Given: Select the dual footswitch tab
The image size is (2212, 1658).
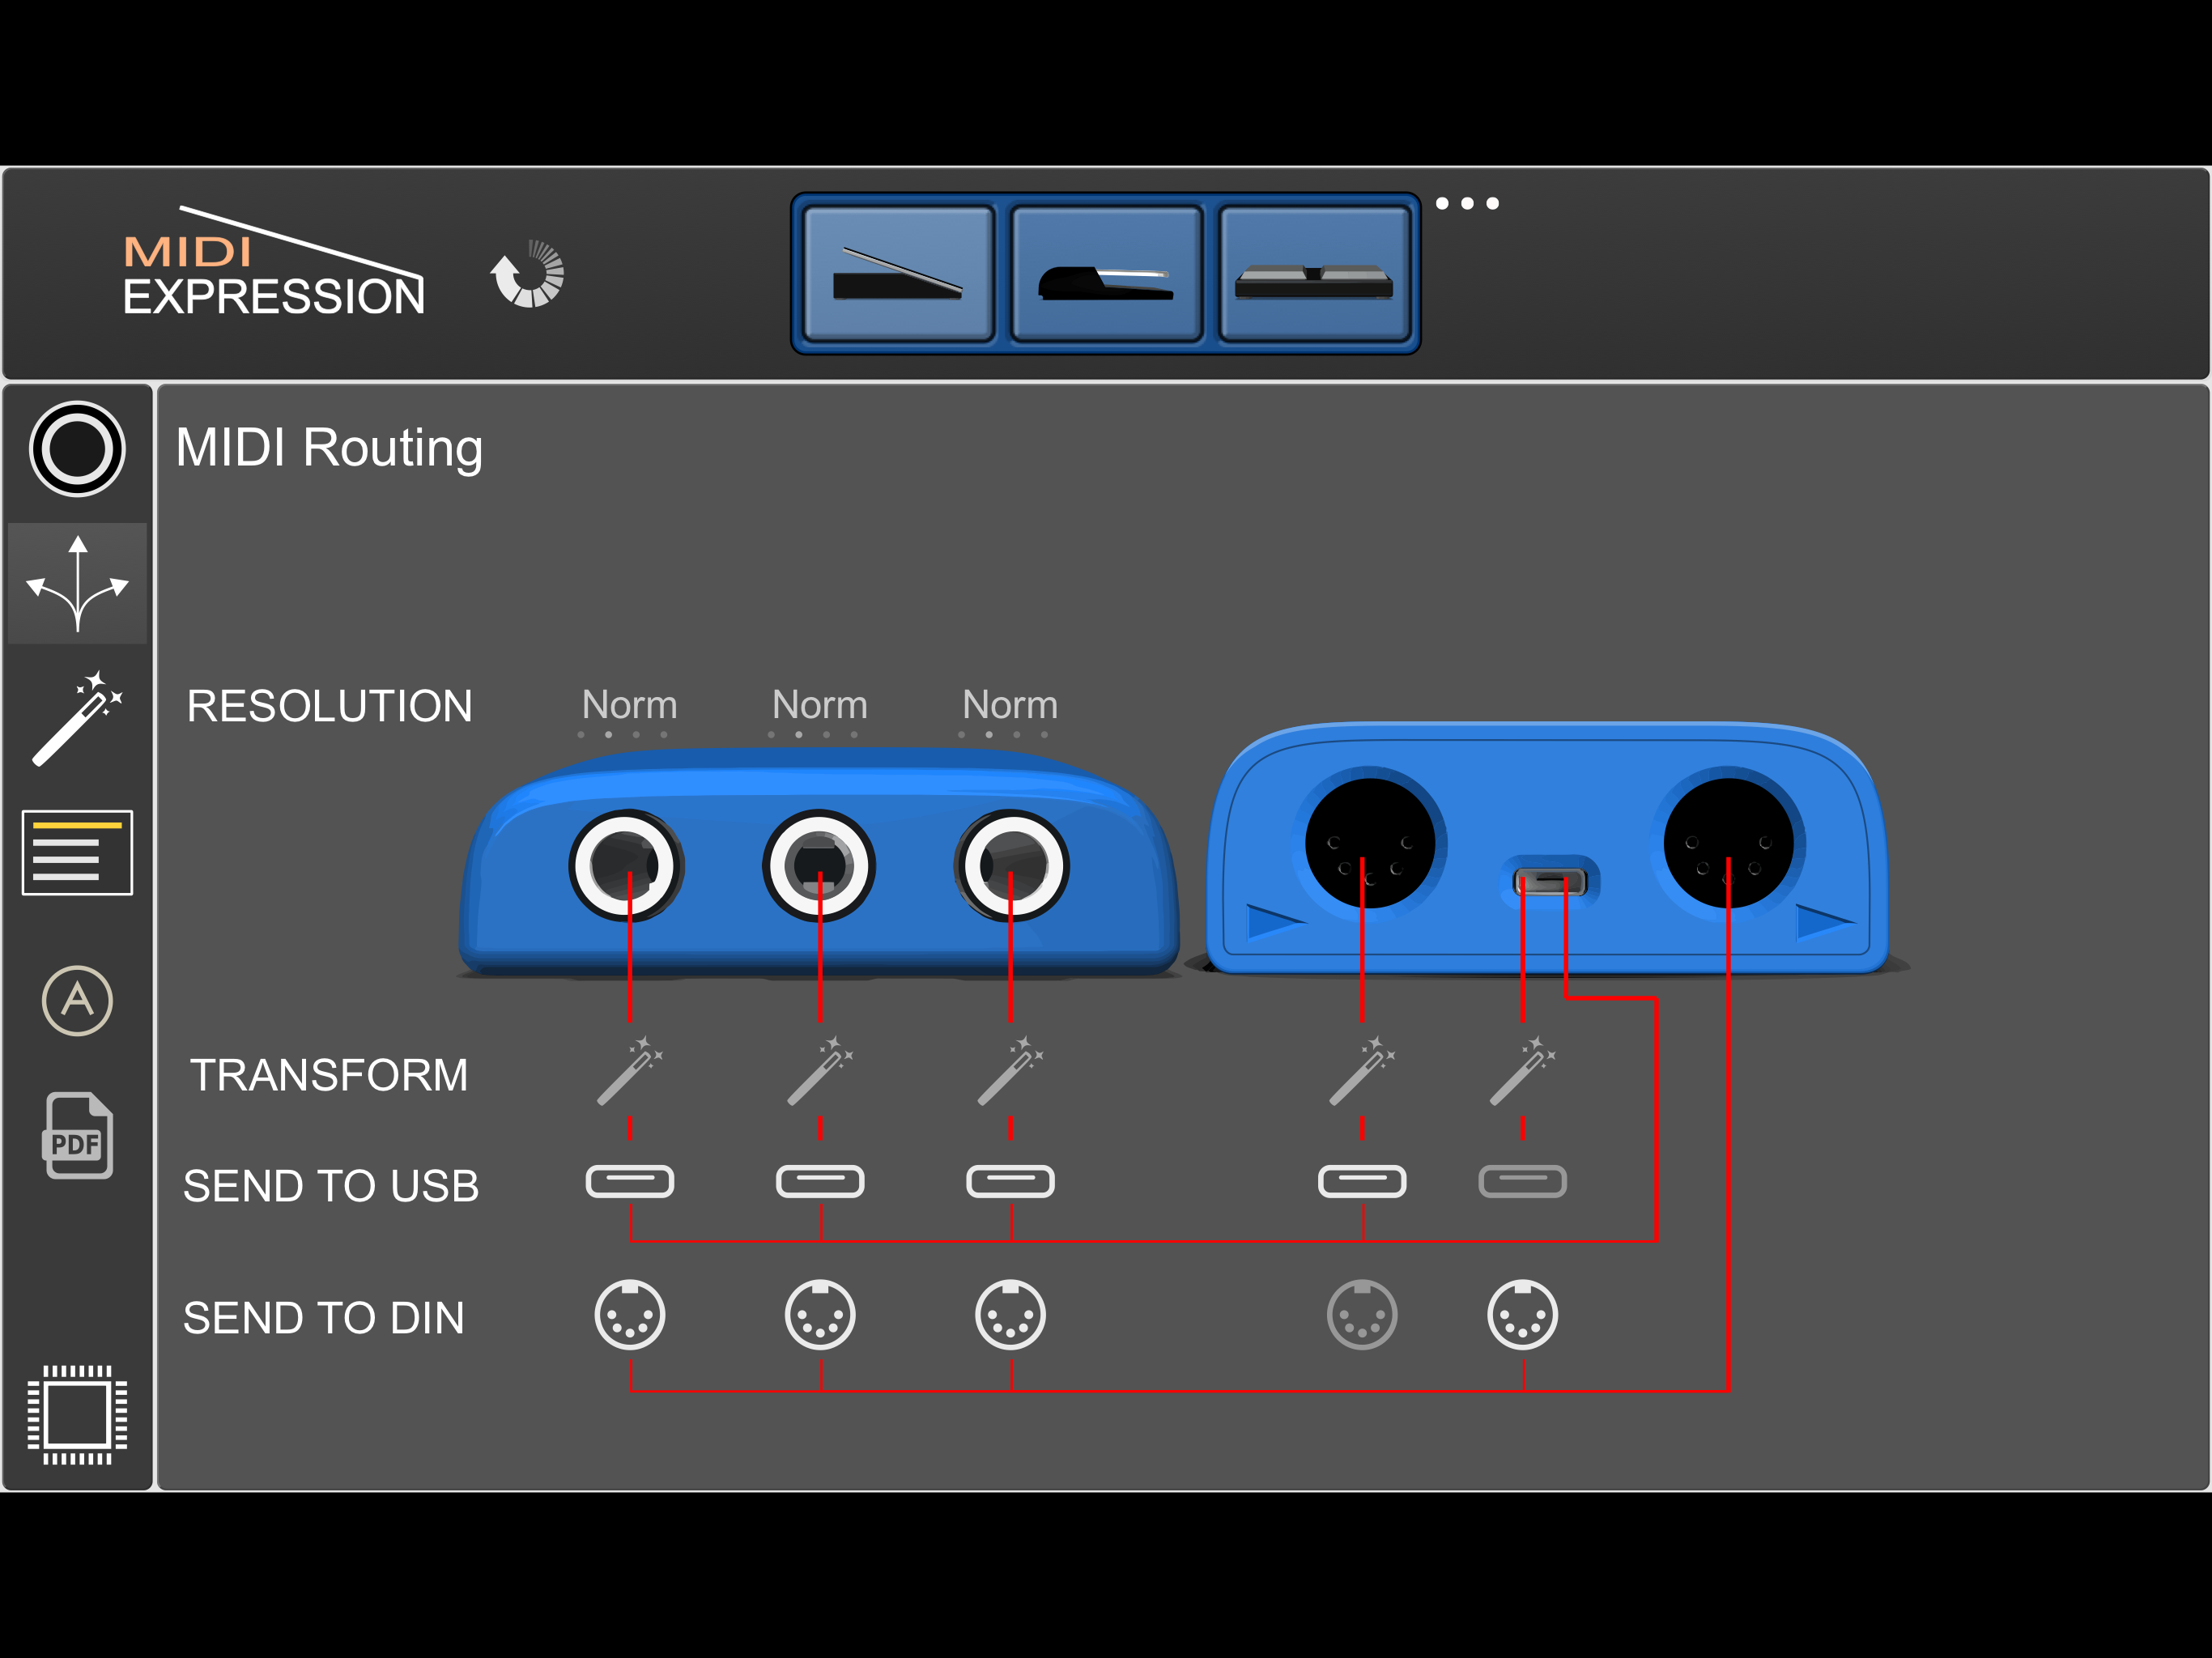Looking at the screenshot, I should [1313, 274].
